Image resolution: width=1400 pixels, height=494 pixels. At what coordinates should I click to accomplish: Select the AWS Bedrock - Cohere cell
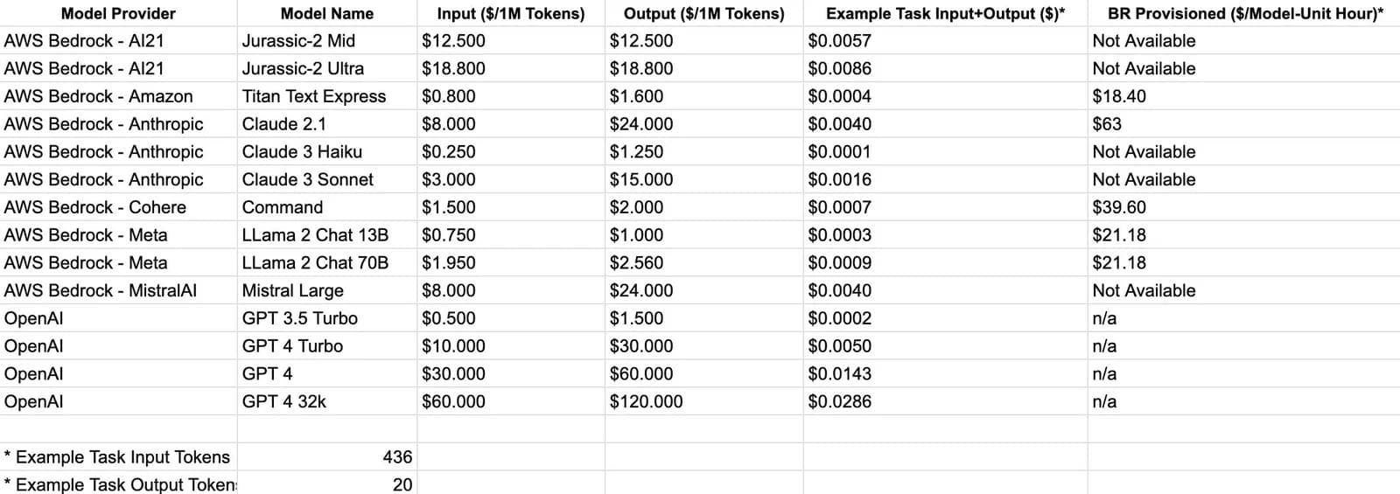94,208
